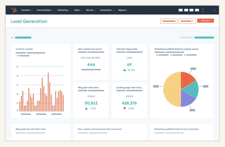Open the Reports menu
225x147 pixels.
coord(123,10)
